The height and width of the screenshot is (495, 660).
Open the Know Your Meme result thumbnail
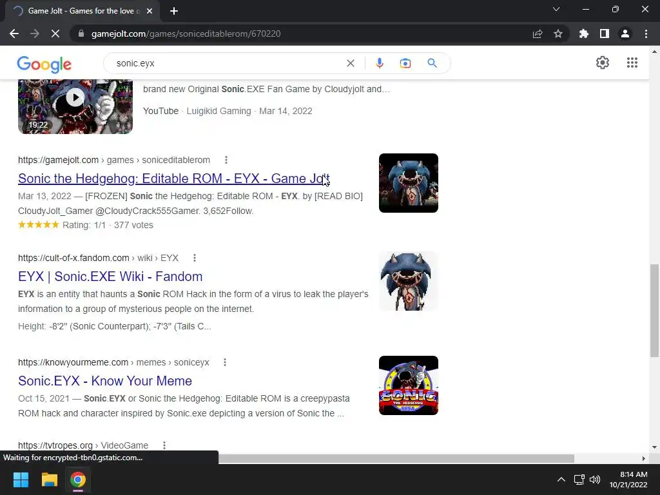point(408,385)
